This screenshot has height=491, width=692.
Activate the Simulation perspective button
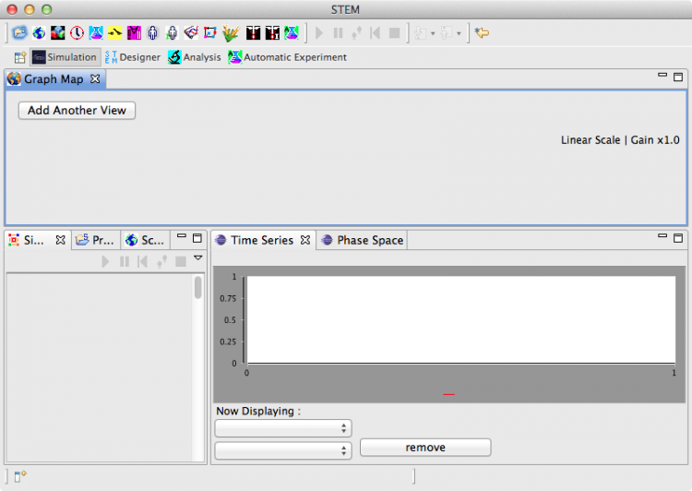(x=65, y=57)
